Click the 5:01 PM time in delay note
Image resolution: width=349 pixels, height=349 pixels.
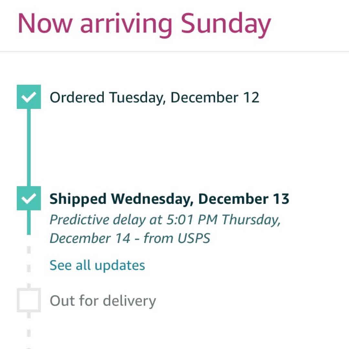pos(192,220)
